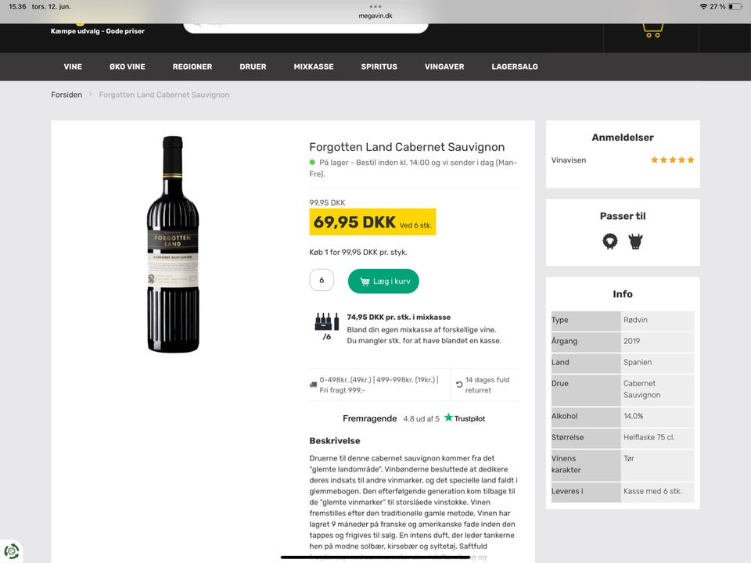751x563 pixels.
Task: Click the beef food pairing icon
Action: point(635,242)
